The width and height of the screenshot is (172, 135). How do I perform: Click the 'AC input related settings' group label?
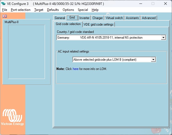click(x=73, y=51)
